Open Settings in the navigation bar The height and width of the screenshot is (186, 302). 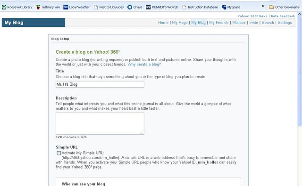(x=285, y=23)
